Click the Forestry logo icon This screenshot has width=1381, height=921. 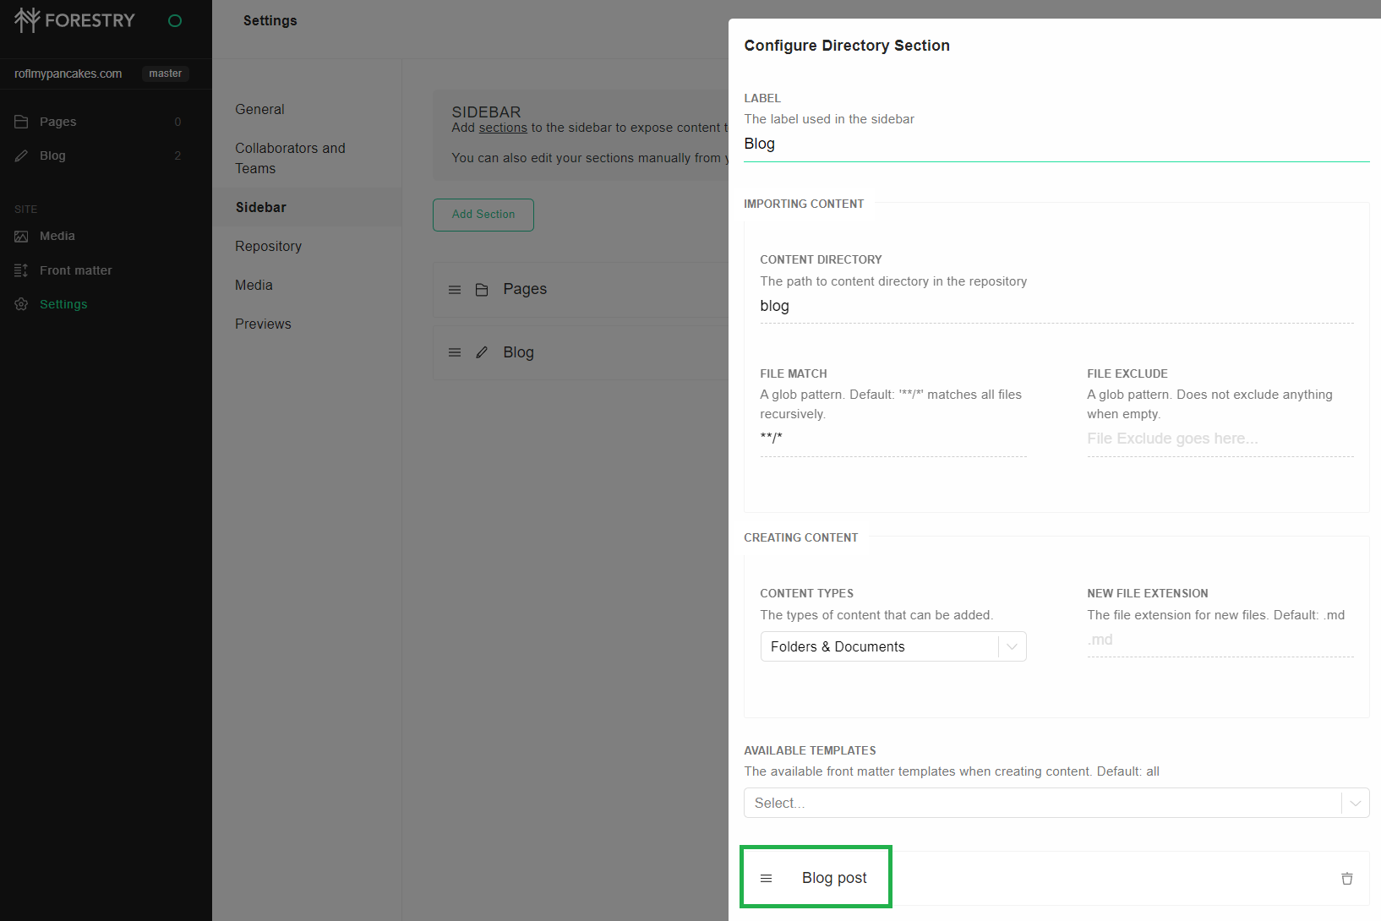tap(28, 20)
